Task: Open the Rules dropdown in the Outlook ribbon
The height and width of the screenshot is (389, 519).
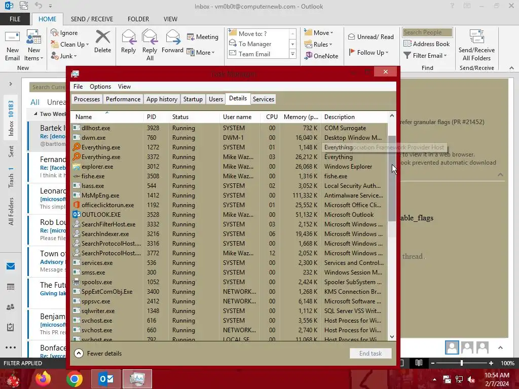Action: [318, 45]
